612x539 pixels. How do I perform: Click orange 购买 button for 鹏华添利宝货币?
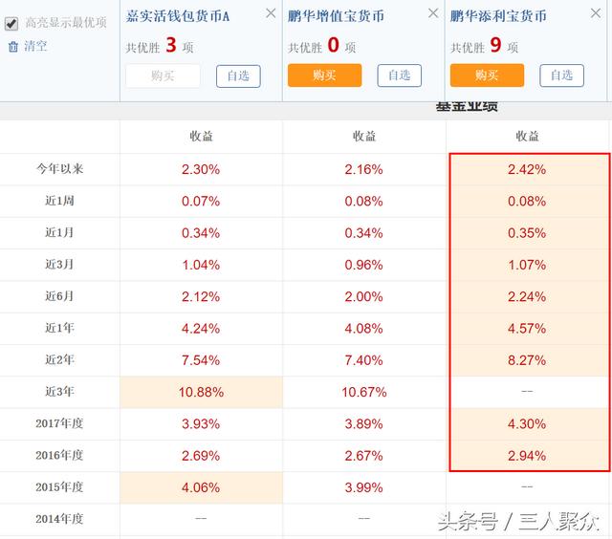pos(487,75)
